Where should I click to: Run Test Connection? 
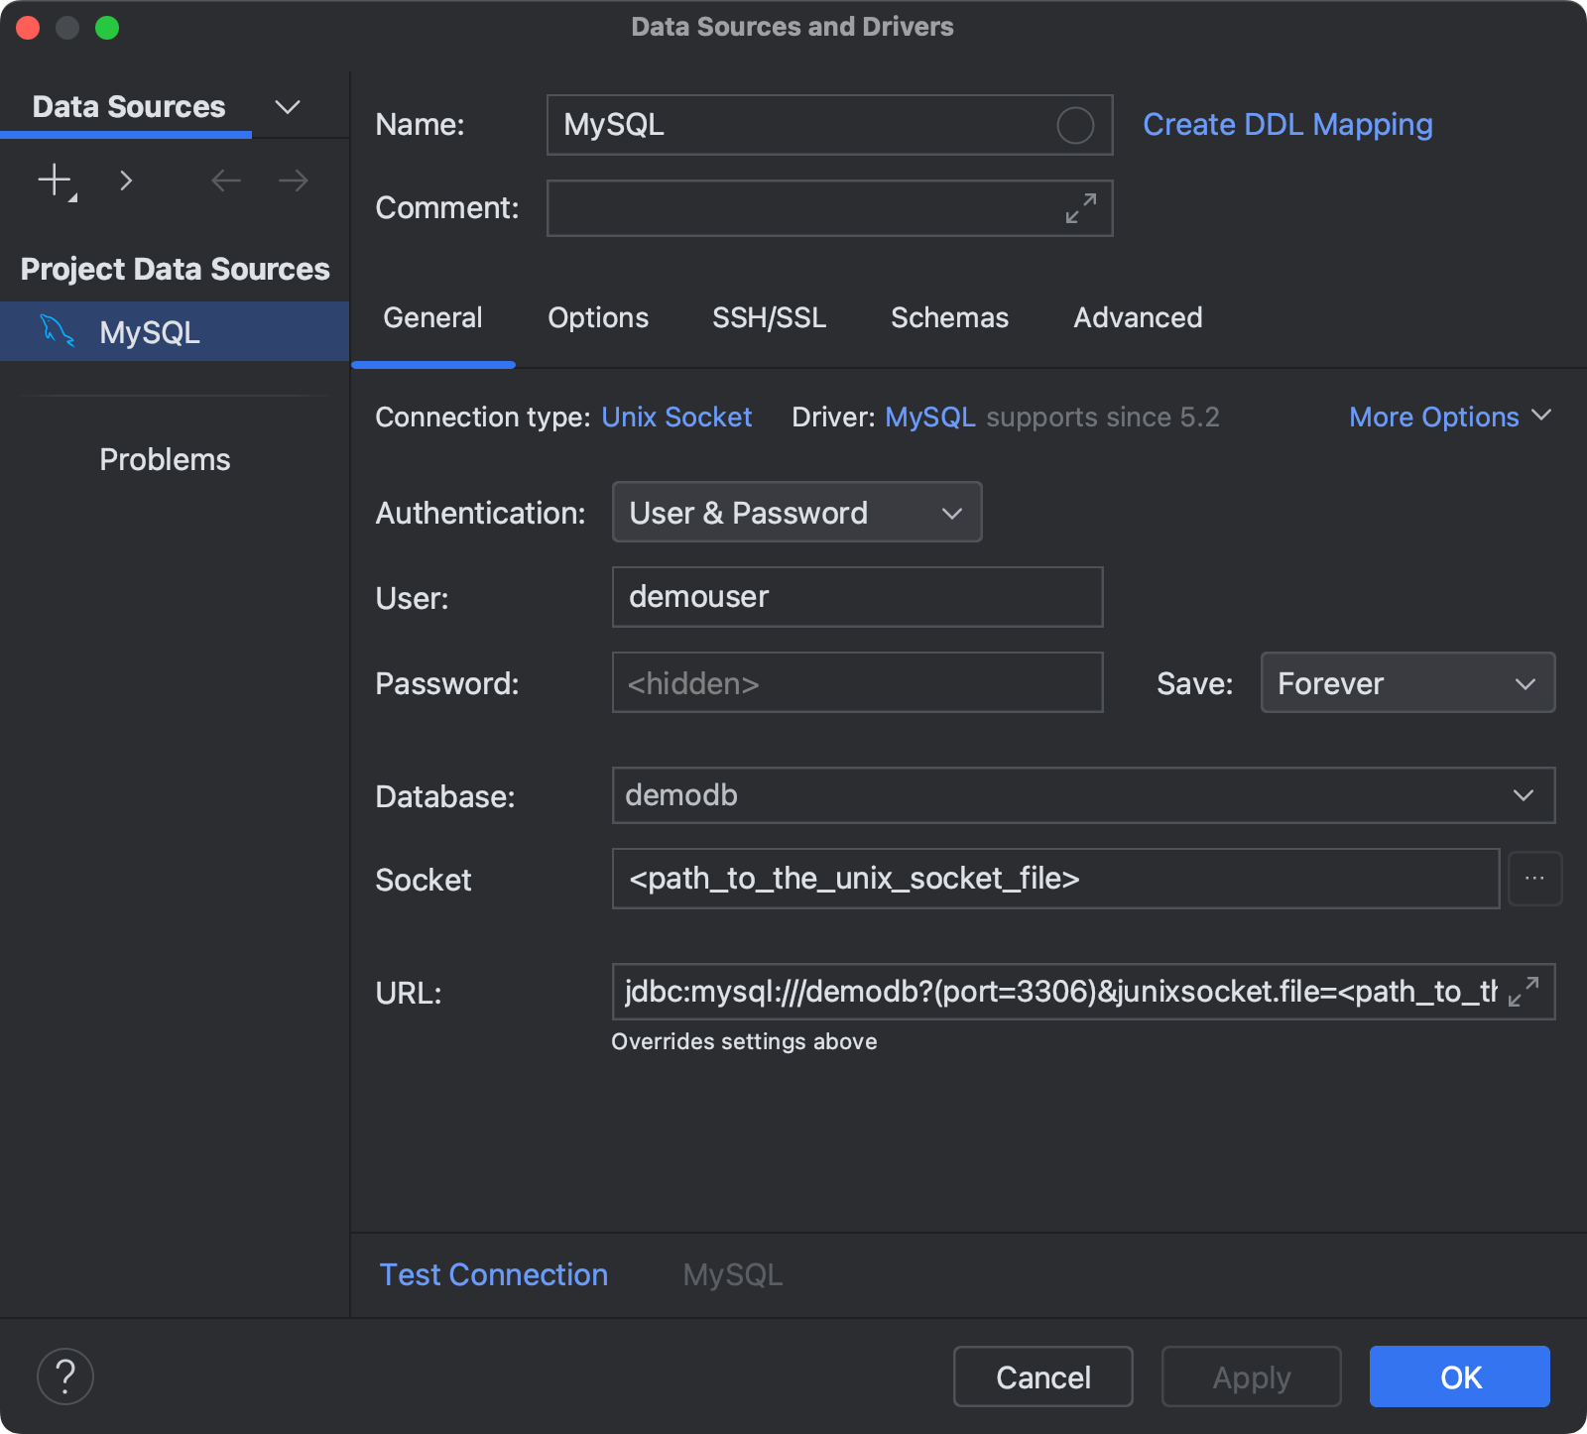(x=493, y=1274)
